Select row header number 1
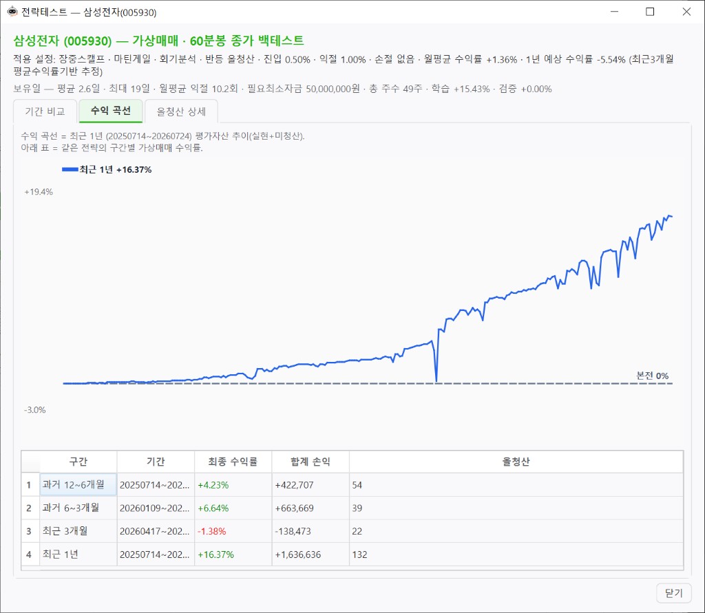This screenshot has height=613, width=705. pyautogui.click(x=29, y=485)
